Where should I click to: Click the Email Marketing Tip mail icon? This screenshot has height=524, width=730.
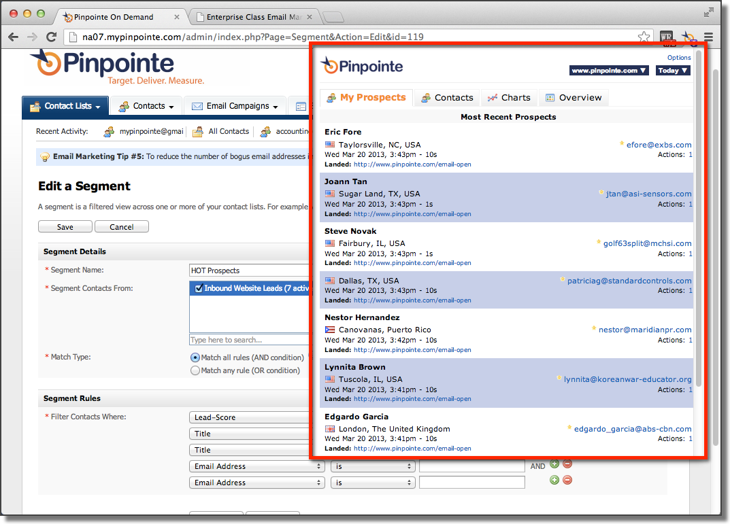46,157
